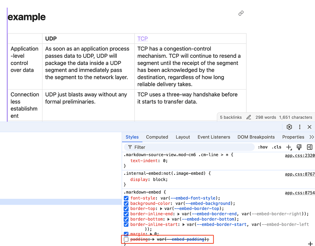Screen dimensions: 315x246
Task: Click the TCP has a congestion-control cell
Action: click(x=190, y=67)
